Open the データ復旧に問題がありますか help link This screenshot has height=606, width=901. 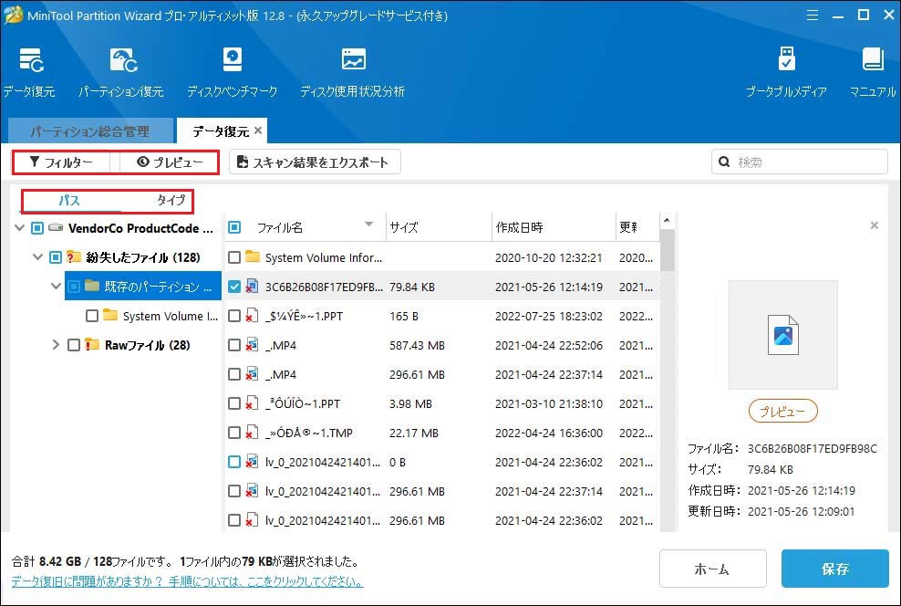coord(187,582)
